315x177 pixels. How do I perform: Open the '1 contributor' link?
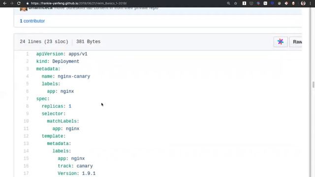(x=32, y=21)
